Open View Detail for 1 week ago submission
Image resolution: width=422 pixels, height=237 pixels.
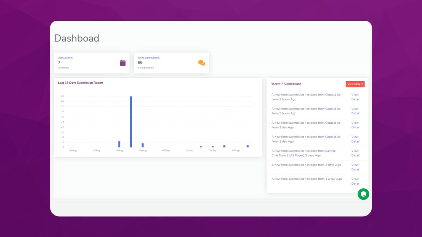coord(355,181)
